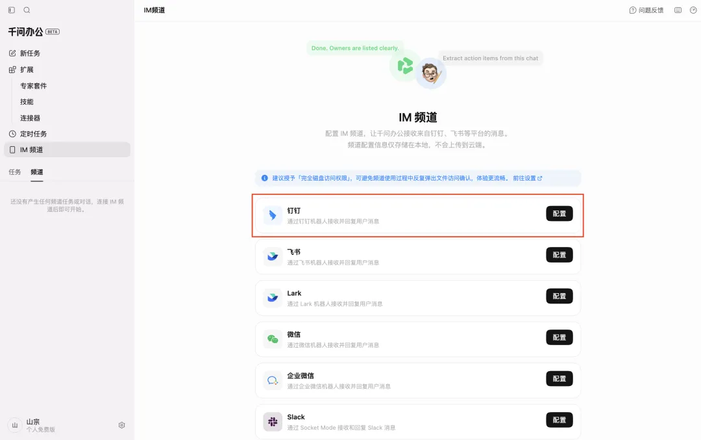The width and height of the screenshot is (701, 440).
Task: Click 通过钉钉机器人接收并回复用户消息 description
Action: 333,221
